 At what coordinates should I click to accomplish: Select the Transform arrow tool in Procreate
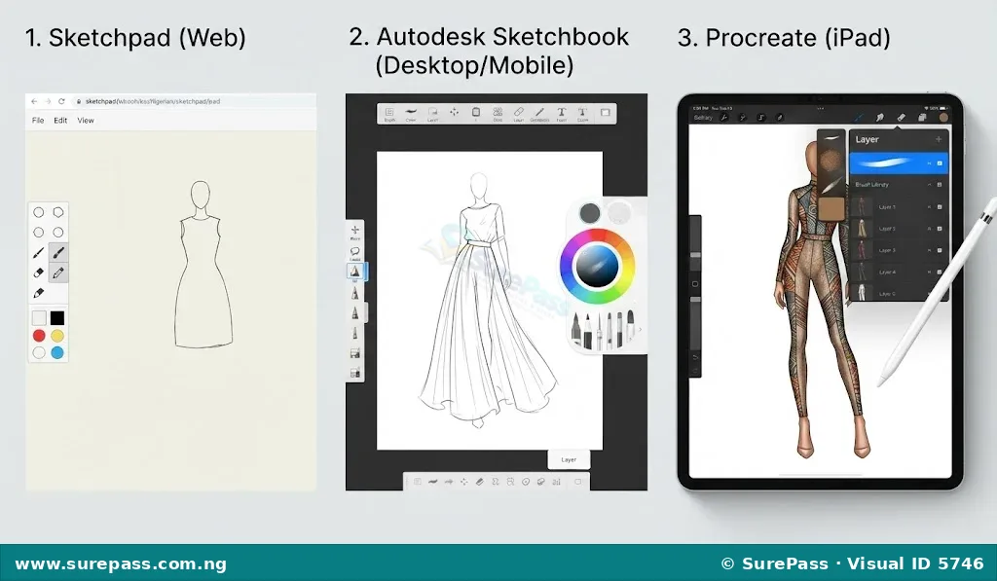(x=780, y=118)
